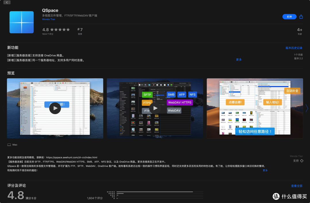310x203 pixels.
Task: Play the second preview video with protocols
Action: point(155,108)
